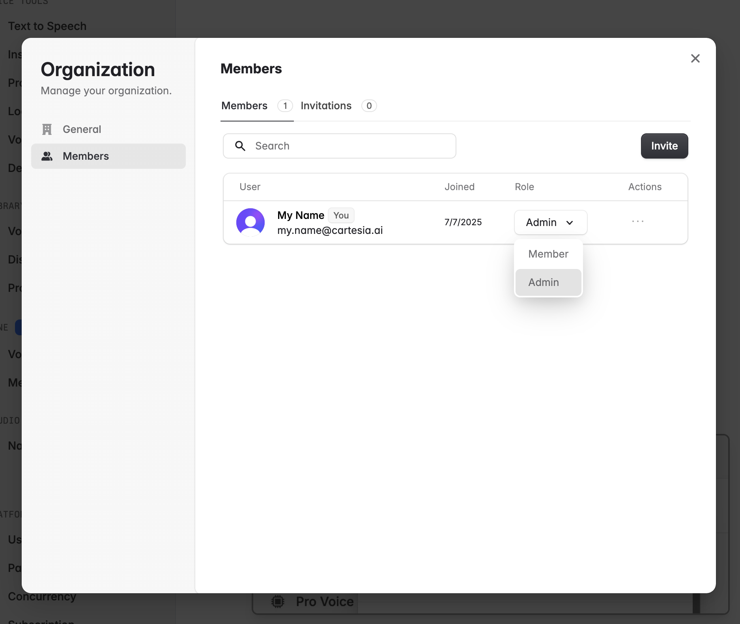Switch to the Invitations tab

coord(326,106)
